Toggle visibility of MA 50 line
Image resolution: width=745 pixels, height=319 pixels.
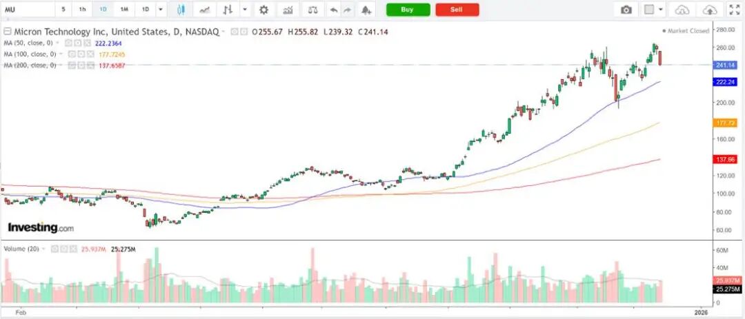[x=68, y=43]
